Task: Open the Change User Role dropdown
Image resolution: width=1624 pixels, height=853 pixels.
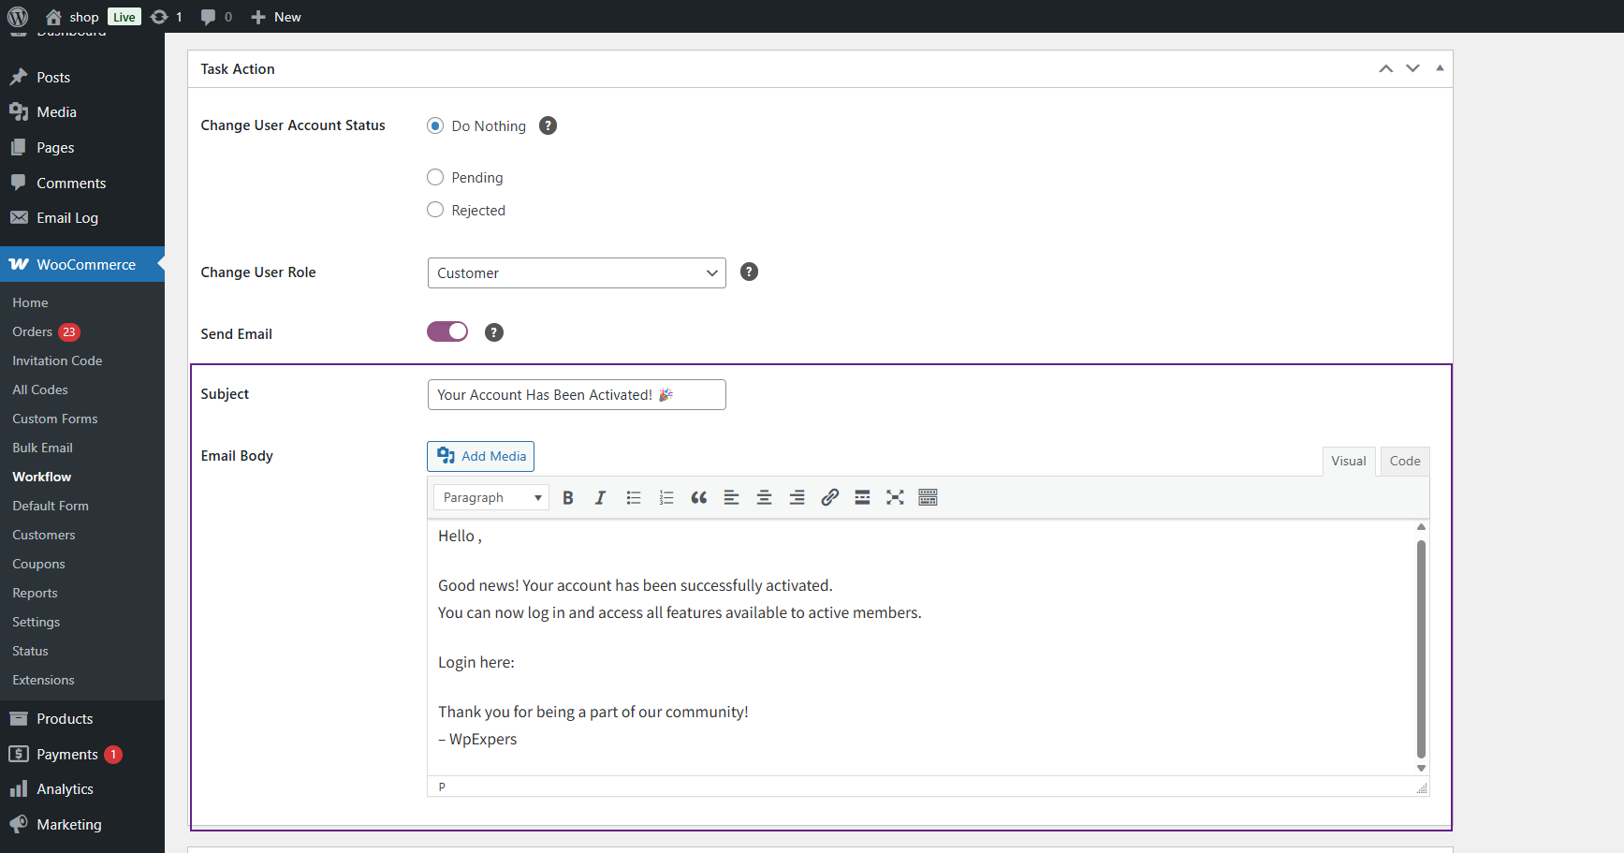Action: tap(577, 273)
